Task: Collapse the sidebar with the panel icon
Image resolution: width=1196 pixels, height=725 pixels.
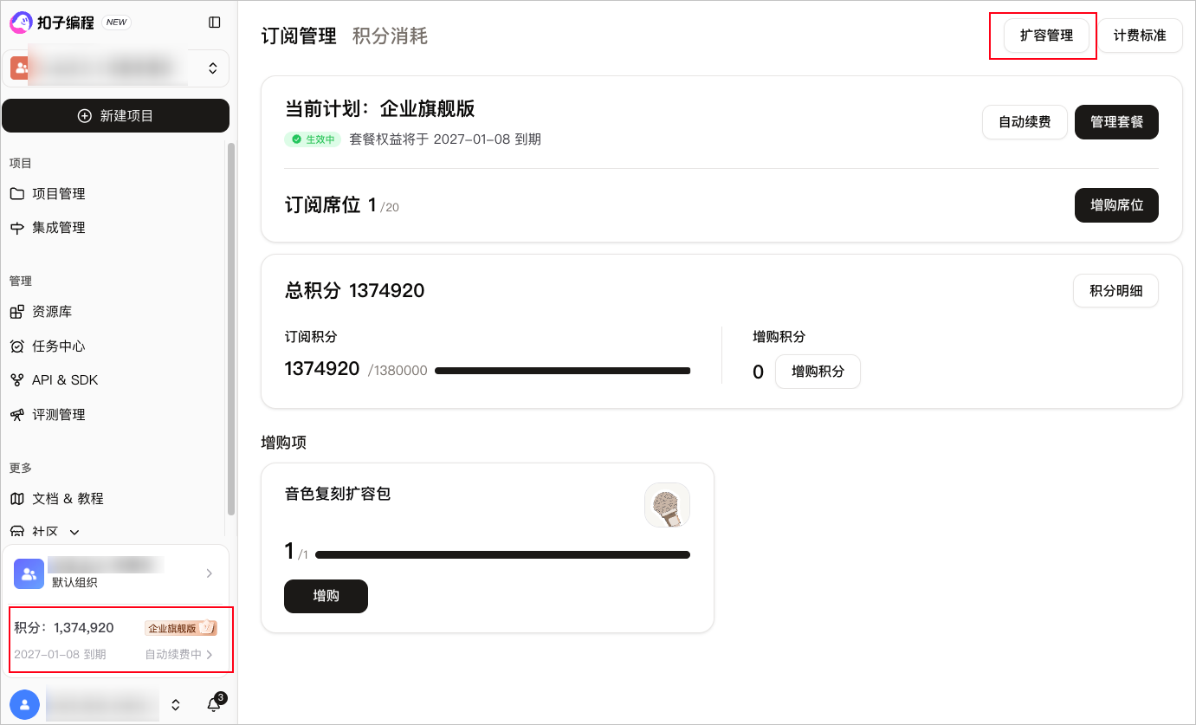Action: (x=215, y=23)
